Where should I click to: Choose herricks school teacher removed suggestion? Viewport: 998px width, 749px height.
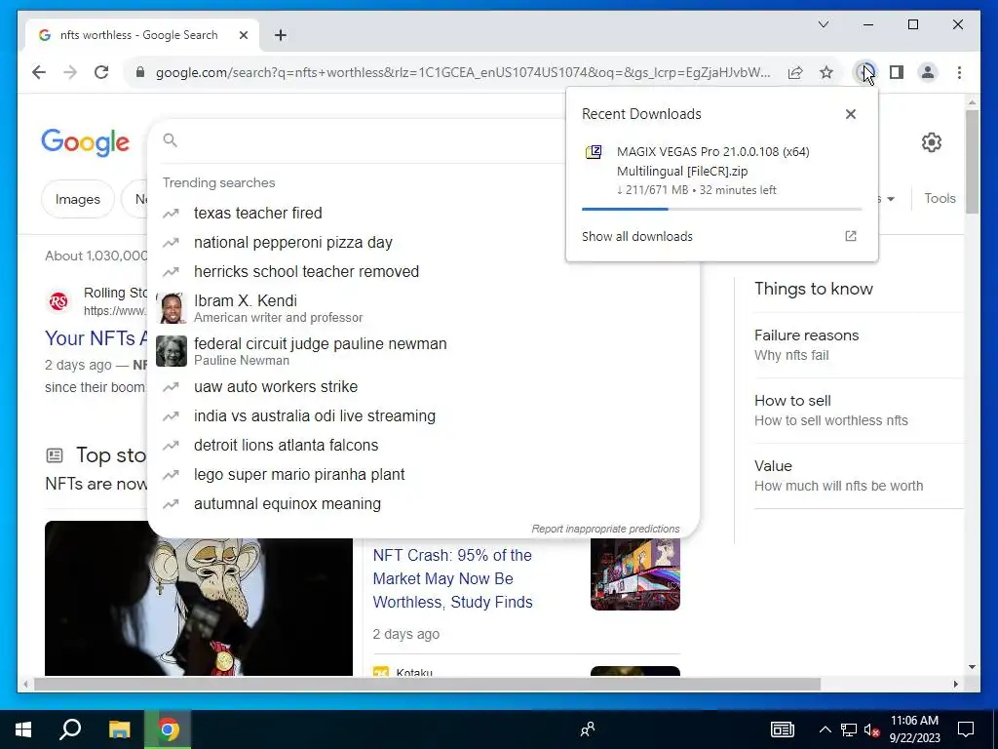pyautogui.click(x=423, y=271)
